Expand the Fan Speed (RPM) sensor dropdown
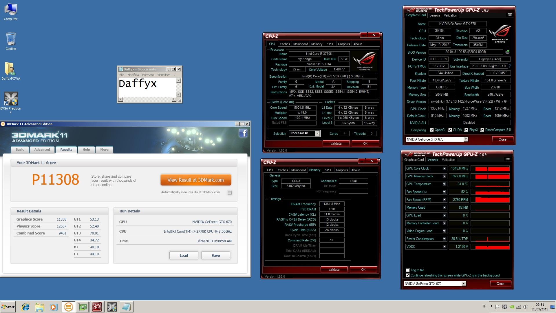 [x=444, y=200]
